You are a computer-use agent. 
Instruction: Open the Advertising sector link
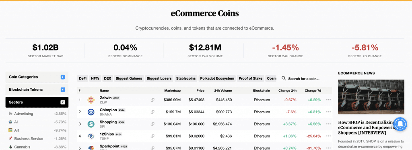pyautogui.click(x=24, y=114)
